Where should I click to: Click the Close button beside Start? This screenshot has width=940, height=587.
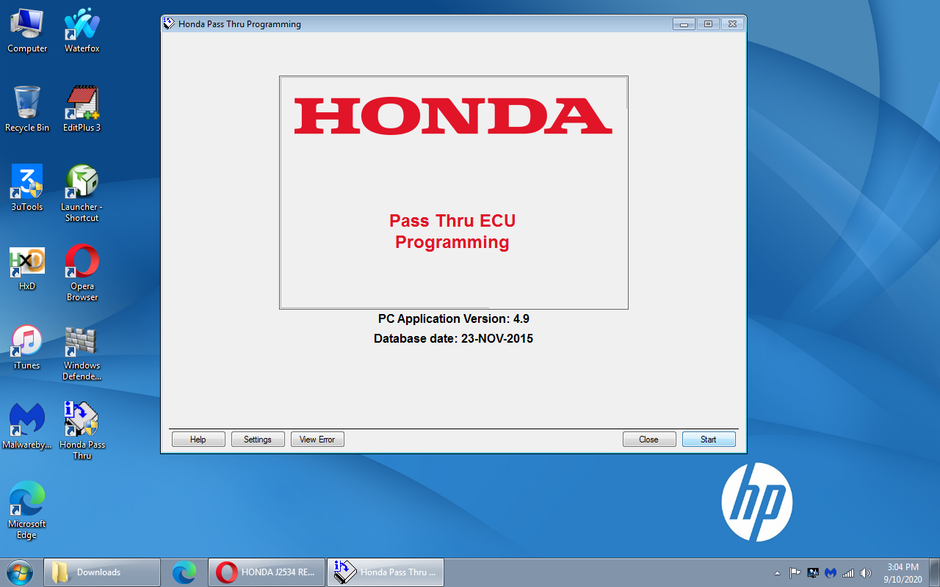[649, 440]
